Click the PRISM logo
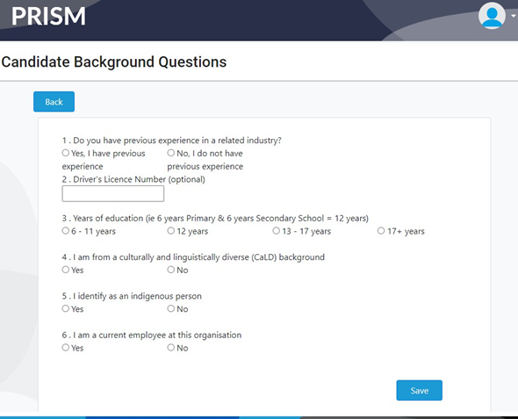518x419 pixels. [48, 16]
